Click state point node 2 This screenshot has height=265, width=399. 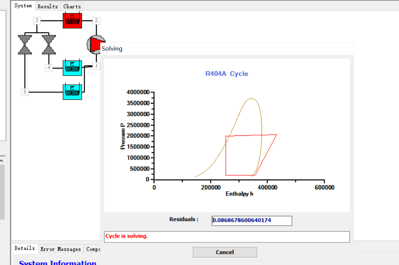click(96, 20)
